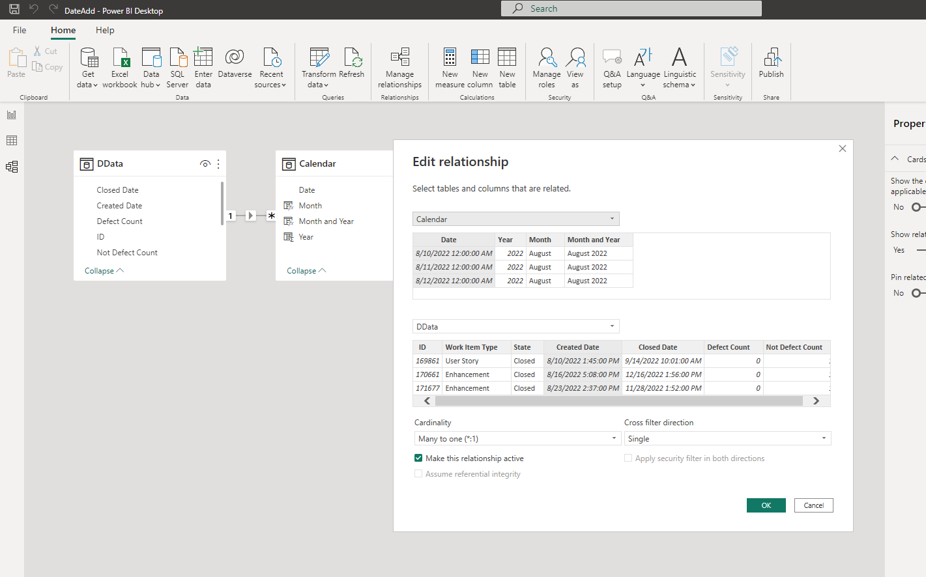The height and width of the screenshot is (577, 926).
Task: Uncheck Make this relationship active
Action: coord(418,458)
